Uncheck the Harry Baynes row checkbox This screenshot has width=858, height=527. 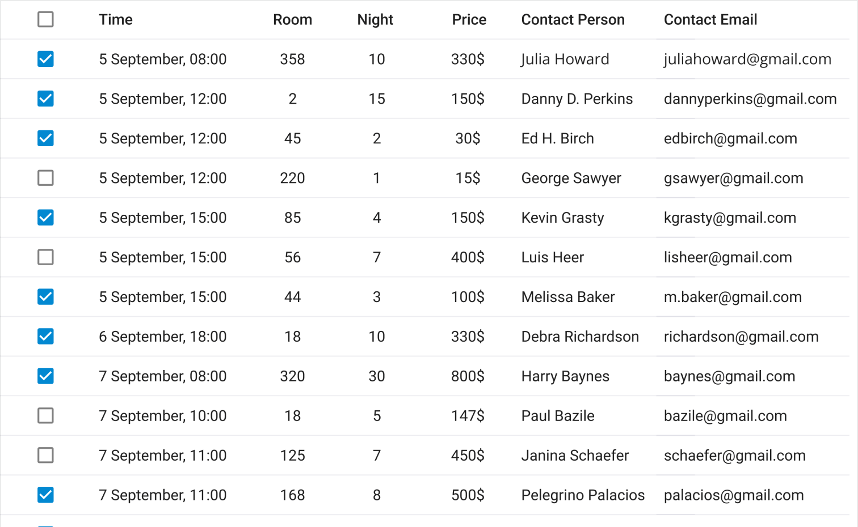pyautogui.click(x=45, y=376)
